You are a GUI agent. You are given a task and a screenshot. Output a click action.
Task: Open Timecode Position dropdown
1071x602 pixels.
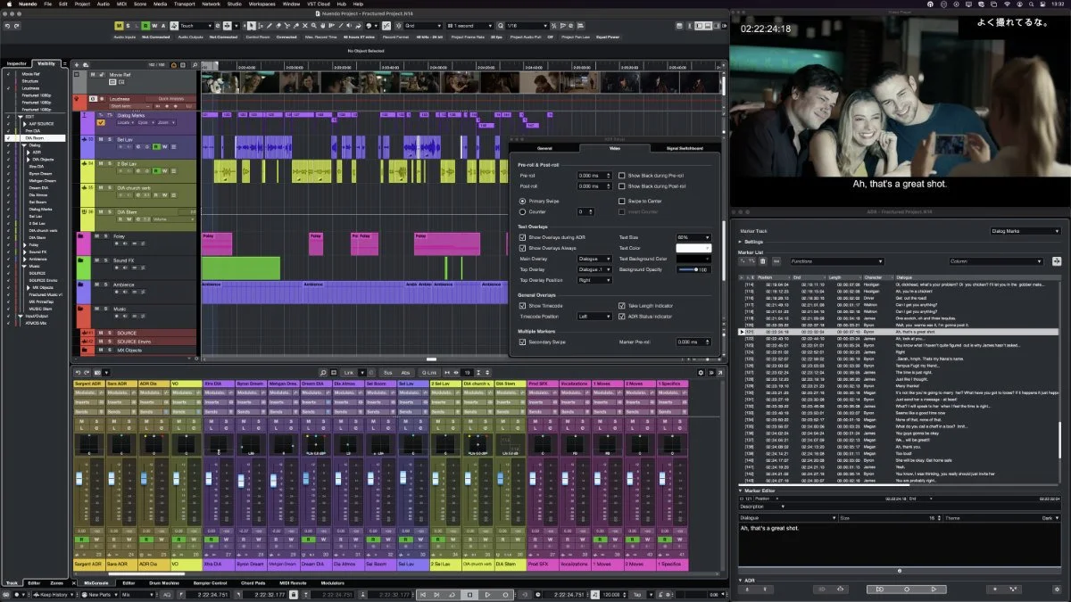tap(594, 316)
